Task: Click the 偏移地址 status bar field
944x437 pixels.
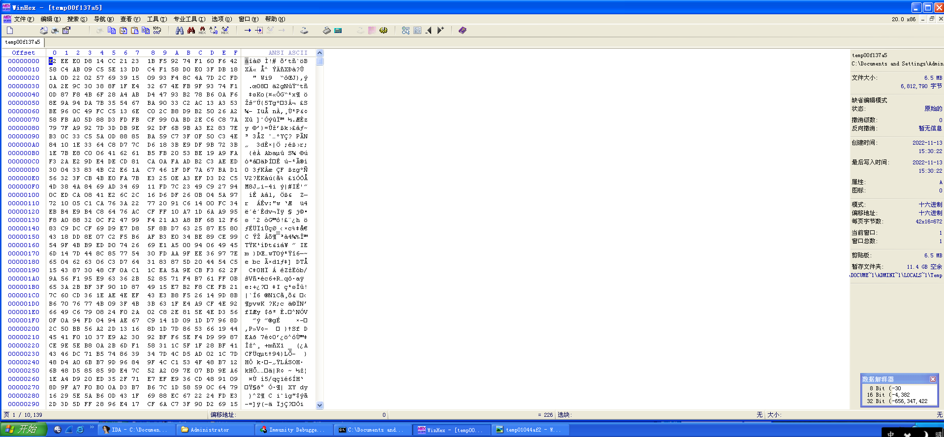Action: [298, 415]
